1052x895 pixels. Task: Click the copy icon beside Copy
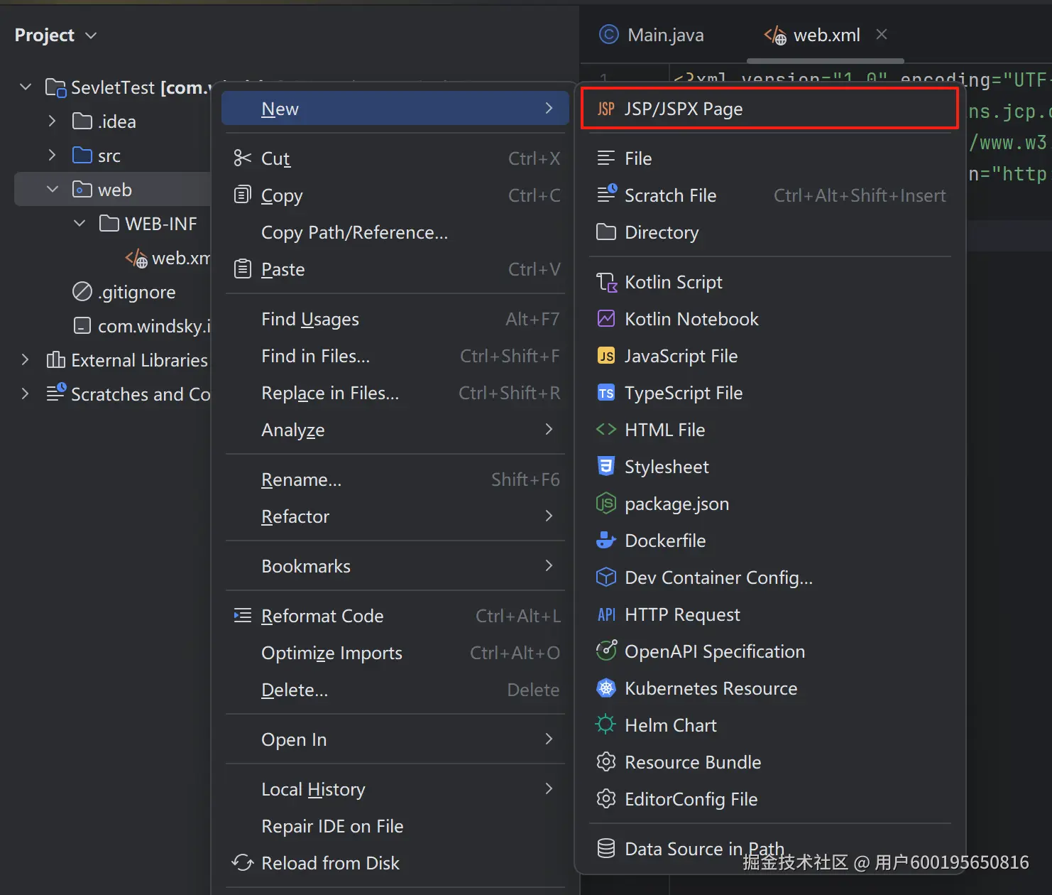click(243, 195)
